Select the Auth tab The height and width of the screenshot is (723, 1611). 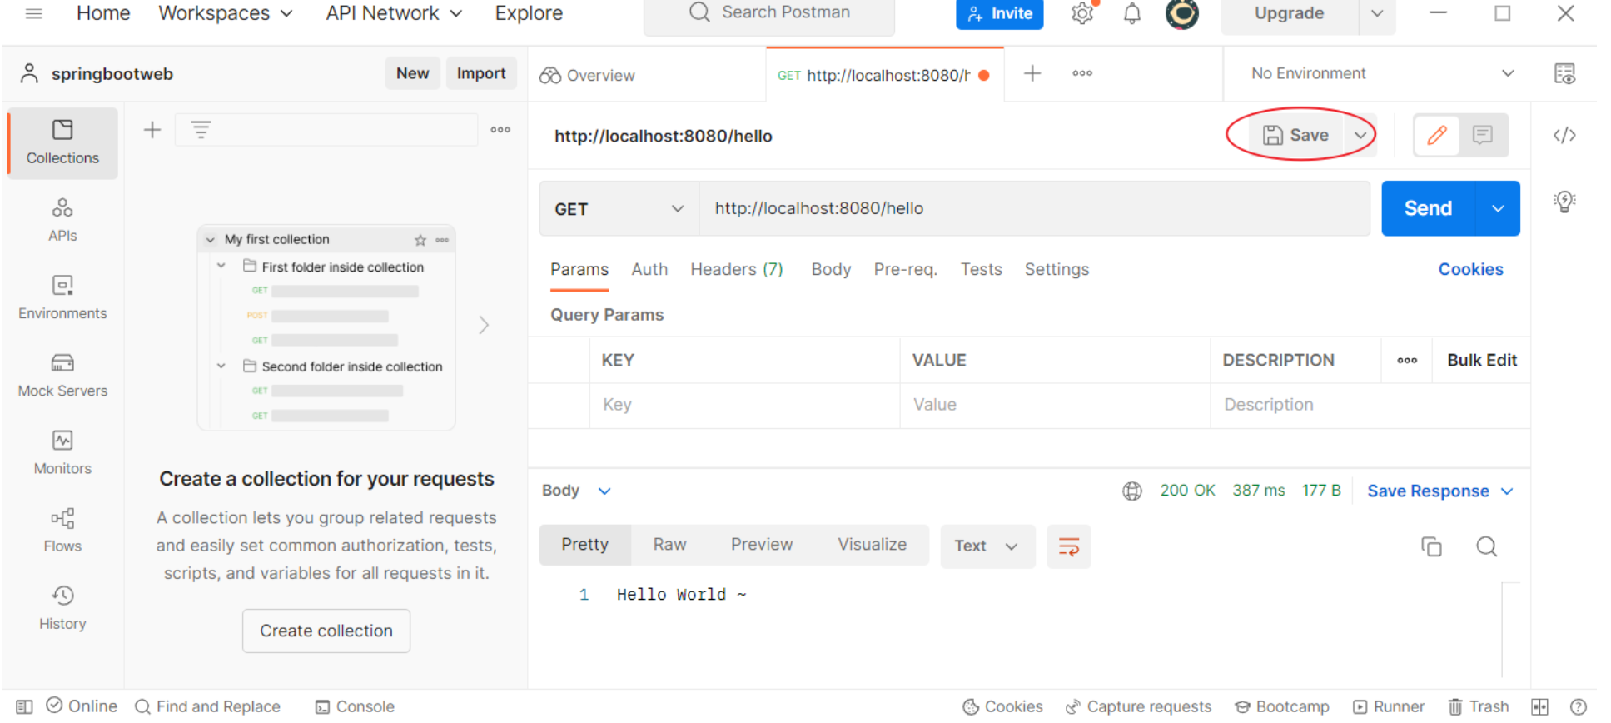pyautogui.click(x=649, y=269)
